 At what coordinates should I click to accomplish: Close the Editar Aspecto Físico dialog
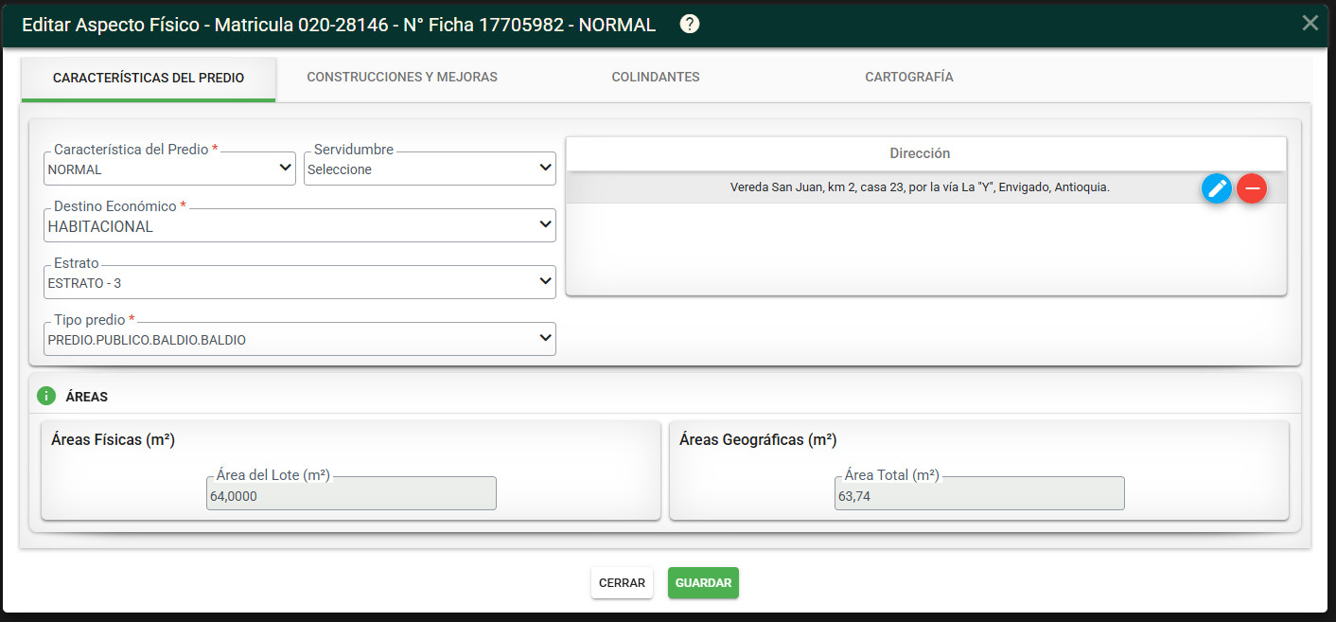(x=1310, y=23)
